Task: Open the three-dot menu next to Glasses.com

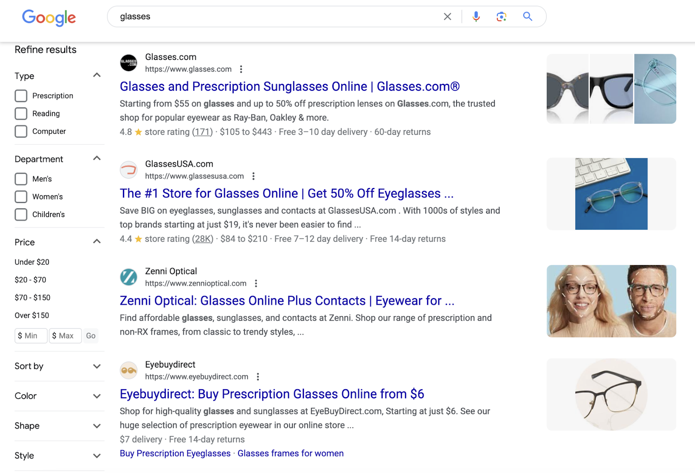Action: [241, 69]
